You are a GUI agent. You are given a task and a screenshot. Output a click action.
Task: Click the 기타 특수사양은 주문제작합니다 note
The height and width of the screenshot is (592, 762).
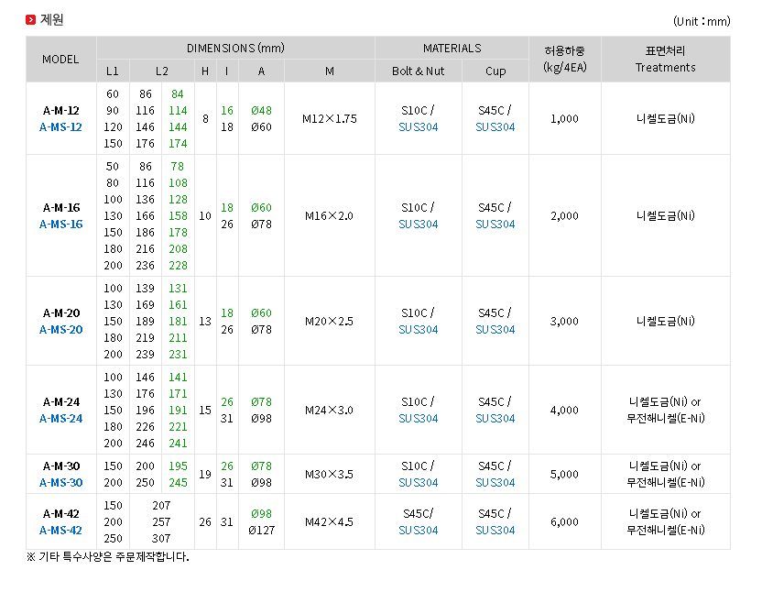108,556
